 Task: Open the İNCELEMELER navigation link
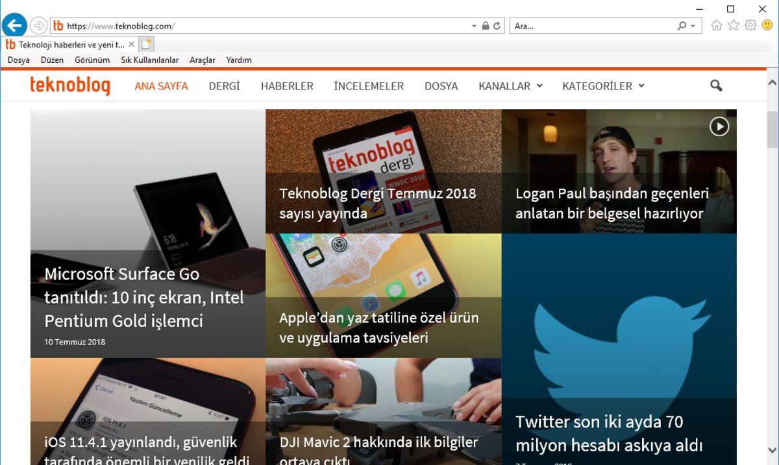click(x=369, y=86)
